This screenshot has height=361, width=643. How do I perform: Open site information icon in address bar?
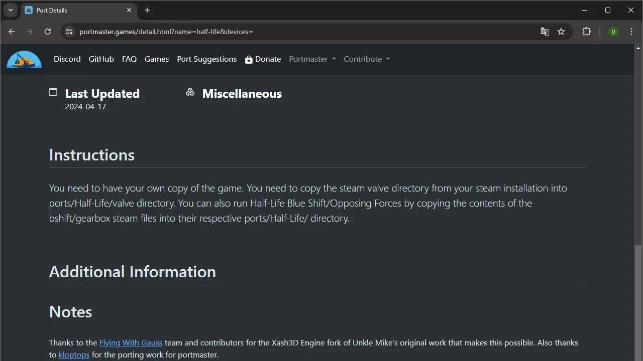click(x=69, y=32)
